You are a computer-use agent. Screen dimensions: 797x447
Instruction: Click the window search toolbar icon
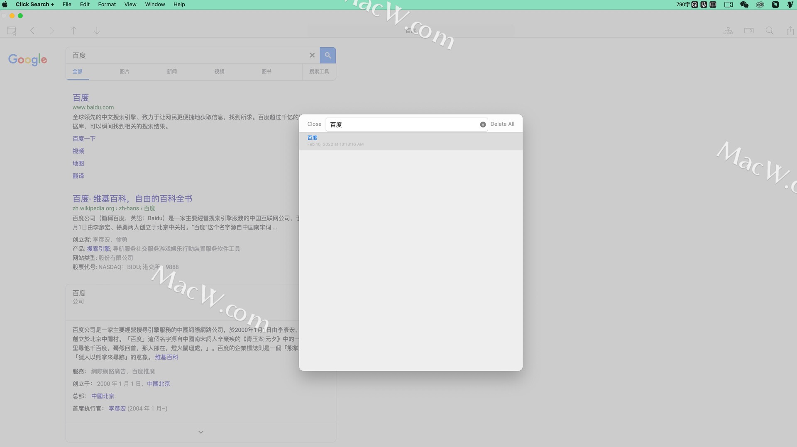[x=749, y=31]
